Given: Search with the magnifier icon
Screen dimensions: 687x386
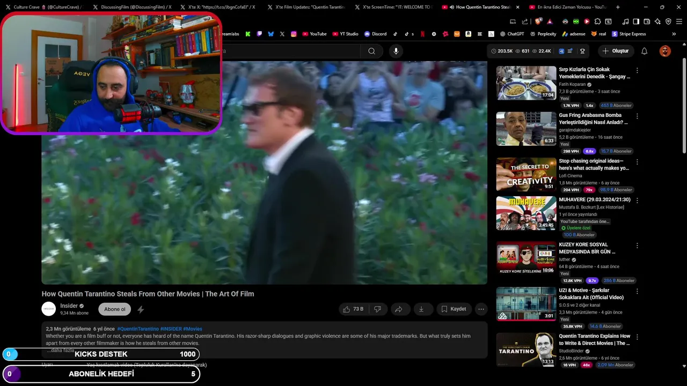Looking at the screenshot, I should (x=371, y=51).
